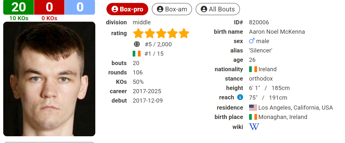Click the blue 0 draws box
Viewport: 345px width, 143px height.
pyautogui.click(x=80, y=7)
